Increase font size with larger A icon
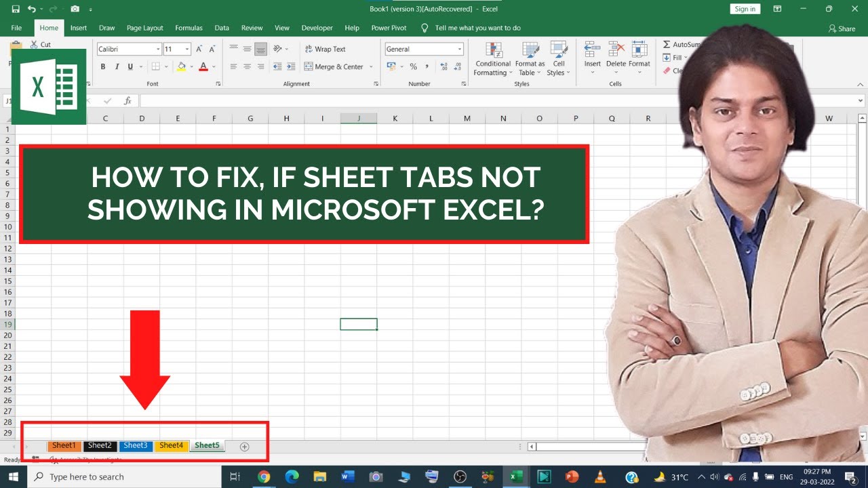The height and width of the screenshot is (488, 868). coord(199,49)
